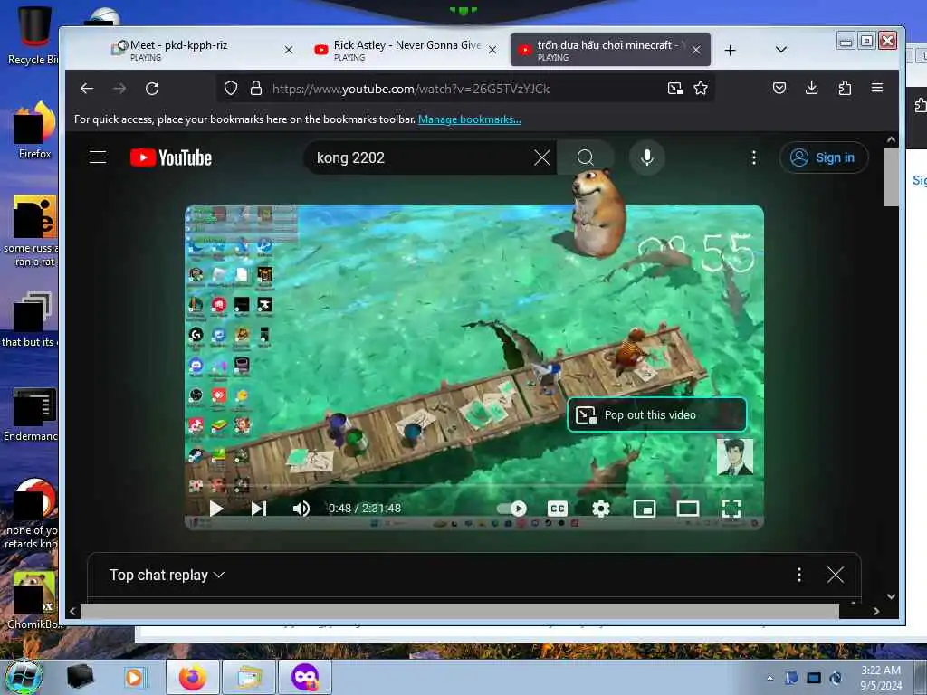The width and height of the screenshot is (927, 695).
Task: Show hidden system tray icons arrow
Action: pyautogui.click(x=769, y=678)
